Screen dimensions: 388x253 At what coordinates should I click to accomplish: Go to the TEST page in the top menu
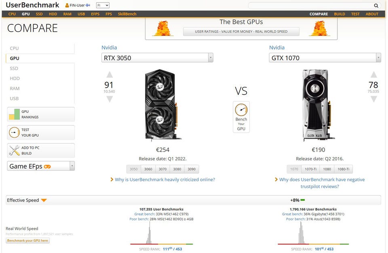coord(355,14)
